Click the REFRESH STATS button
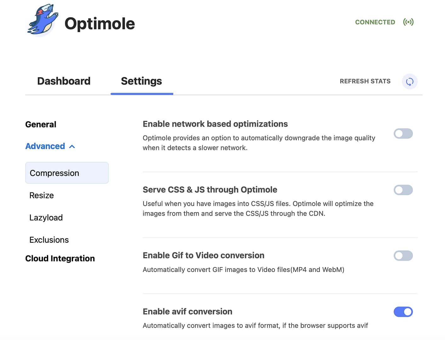The image size is (445, 340). 365,81
